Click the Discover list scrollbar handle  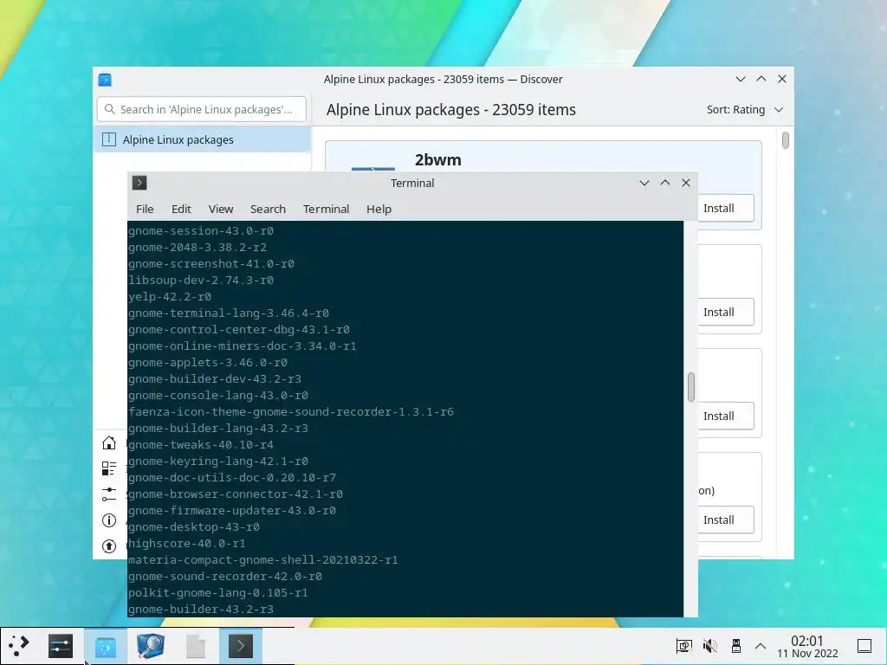pos(785,140)
